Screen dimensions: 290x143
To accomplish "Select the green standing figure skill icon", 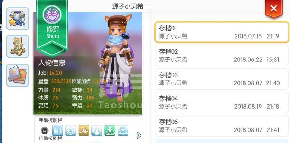I will point(110,130).
